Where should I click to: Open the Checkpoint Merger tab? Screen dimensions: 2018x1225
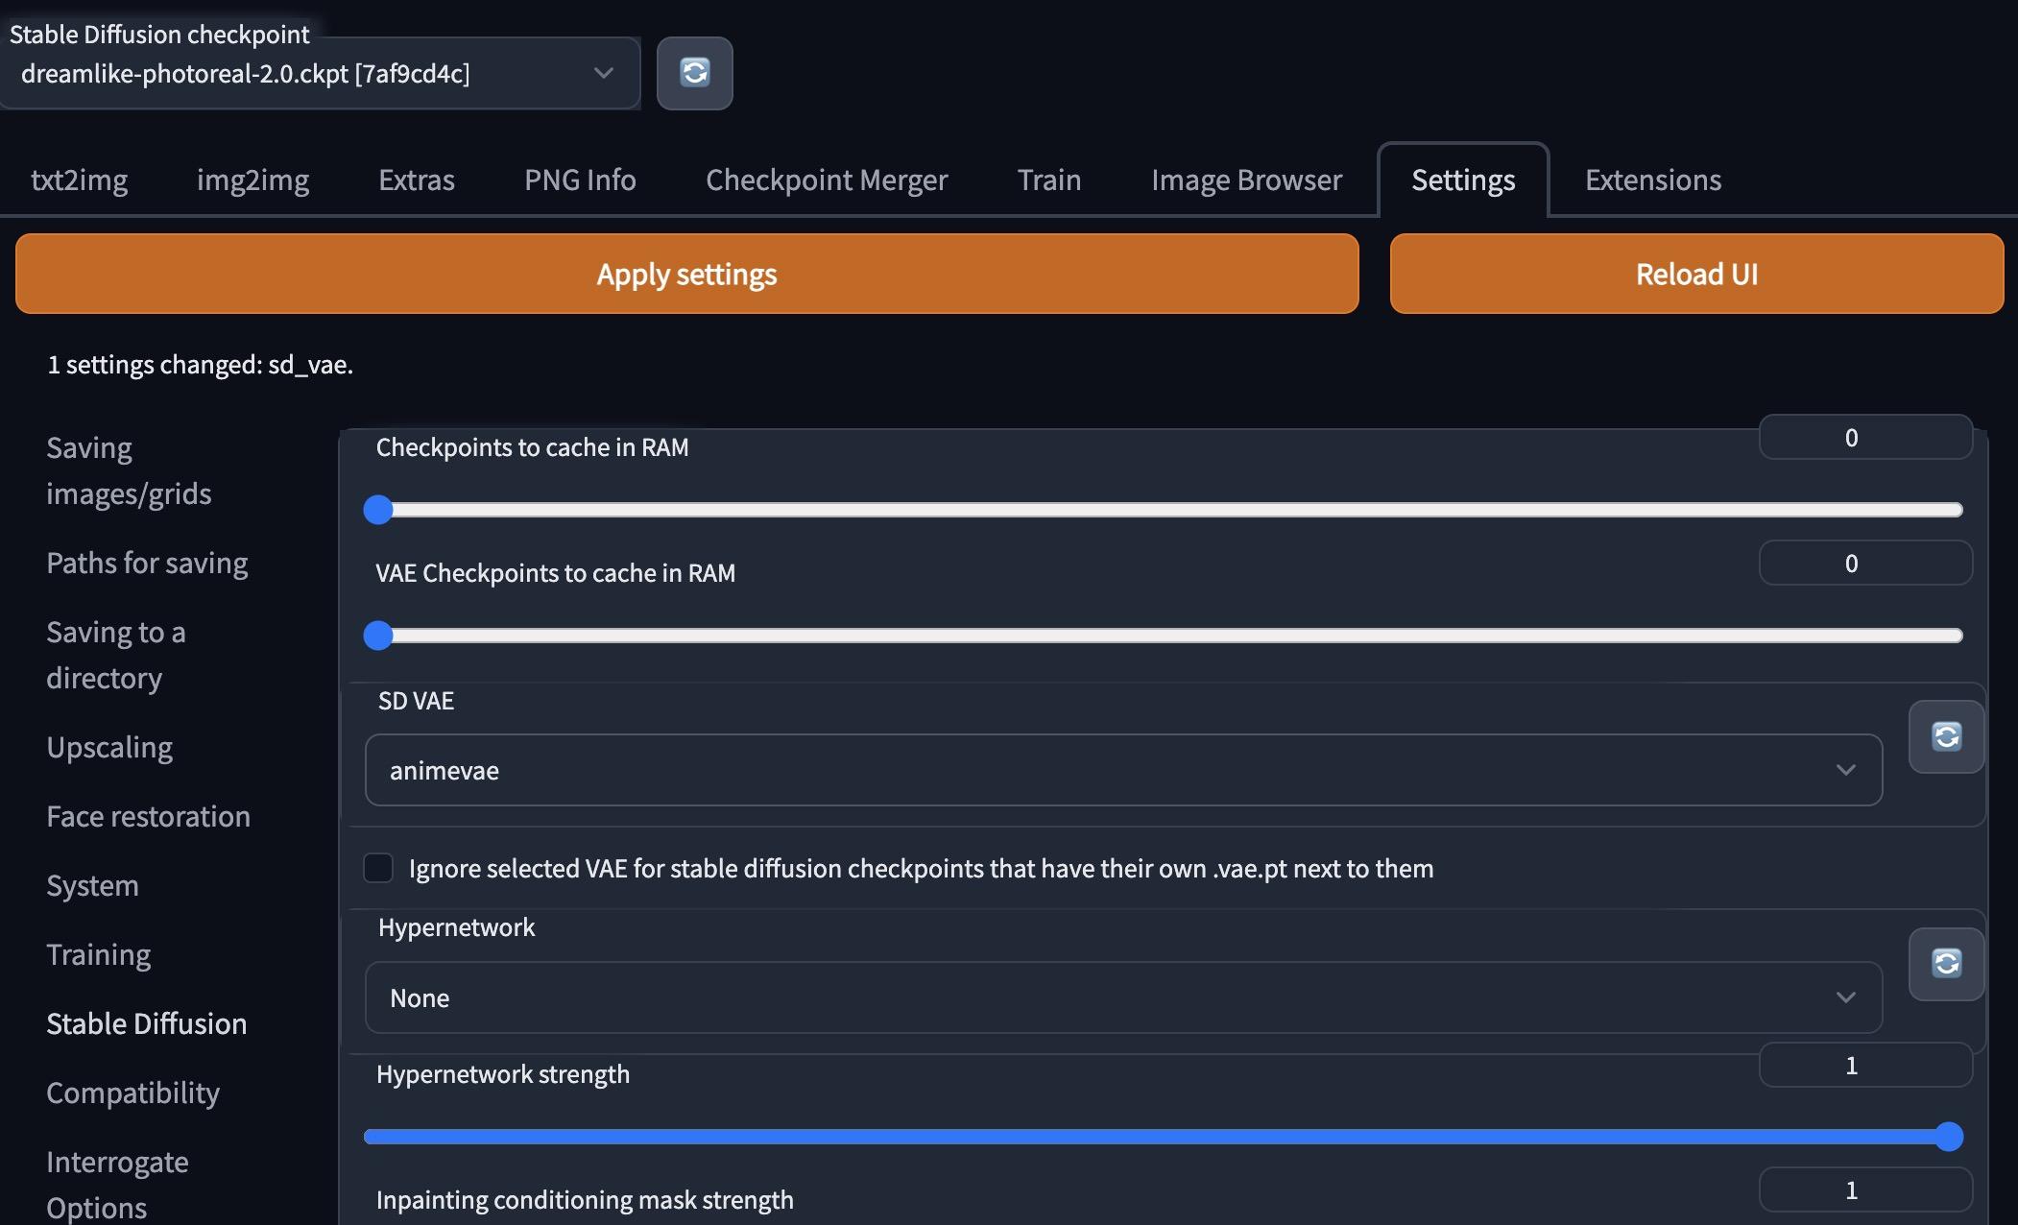pos(826,180)
